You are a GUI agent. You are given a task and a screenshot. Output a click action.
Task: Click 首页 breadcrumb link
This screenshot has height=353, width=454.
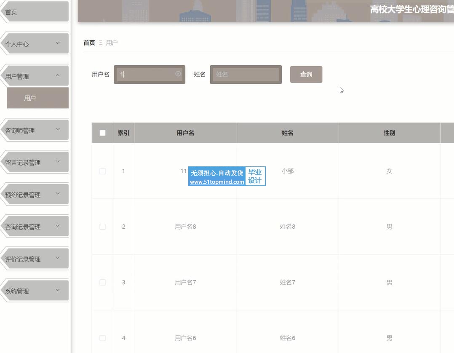(89, 43)
